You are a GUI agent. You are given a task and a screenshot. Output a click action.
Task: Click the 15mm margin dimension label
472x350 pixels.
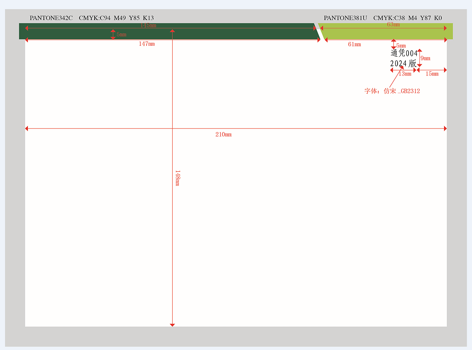(432, 74)
